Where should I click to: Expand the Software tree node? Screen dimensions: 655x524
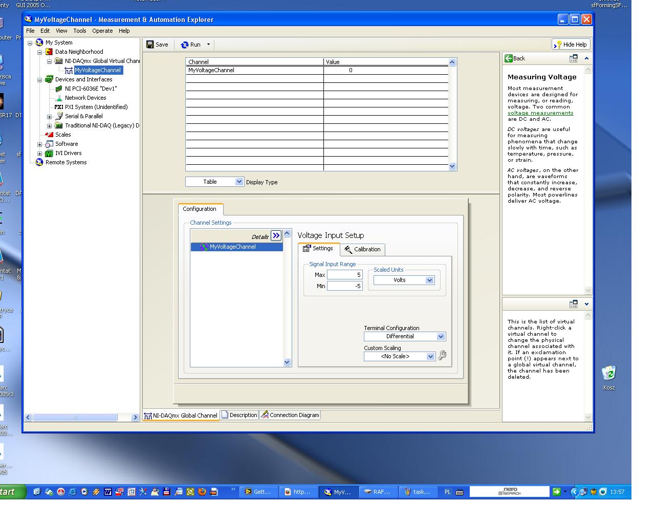point(40,144)
